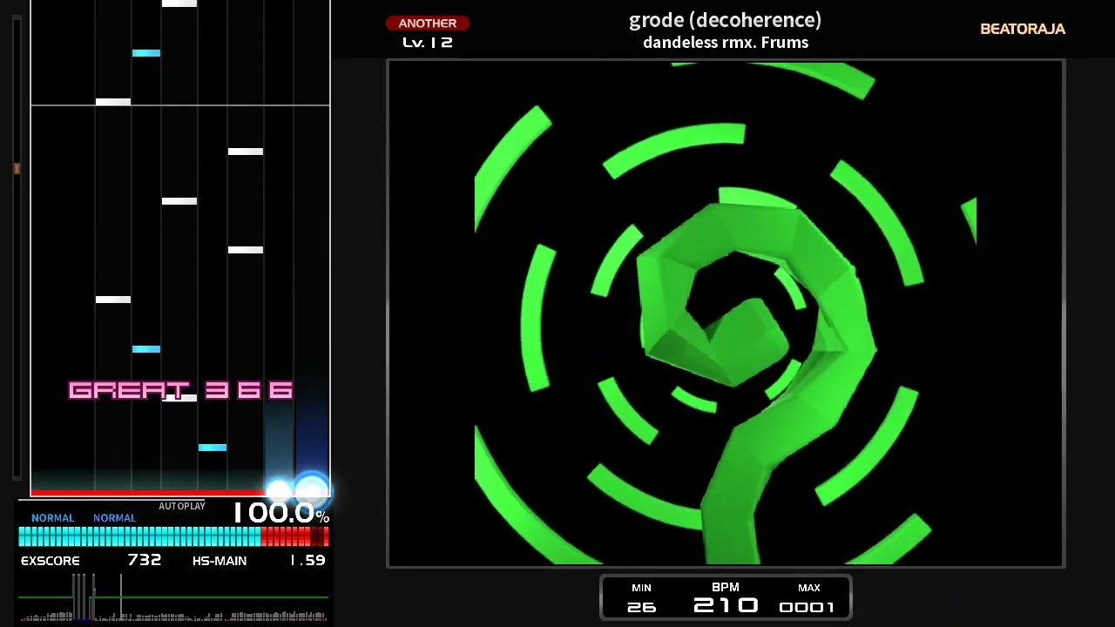Click the HS-MAIN label
The width and height of the screenshot is (1115, 627).
point(220,561)
